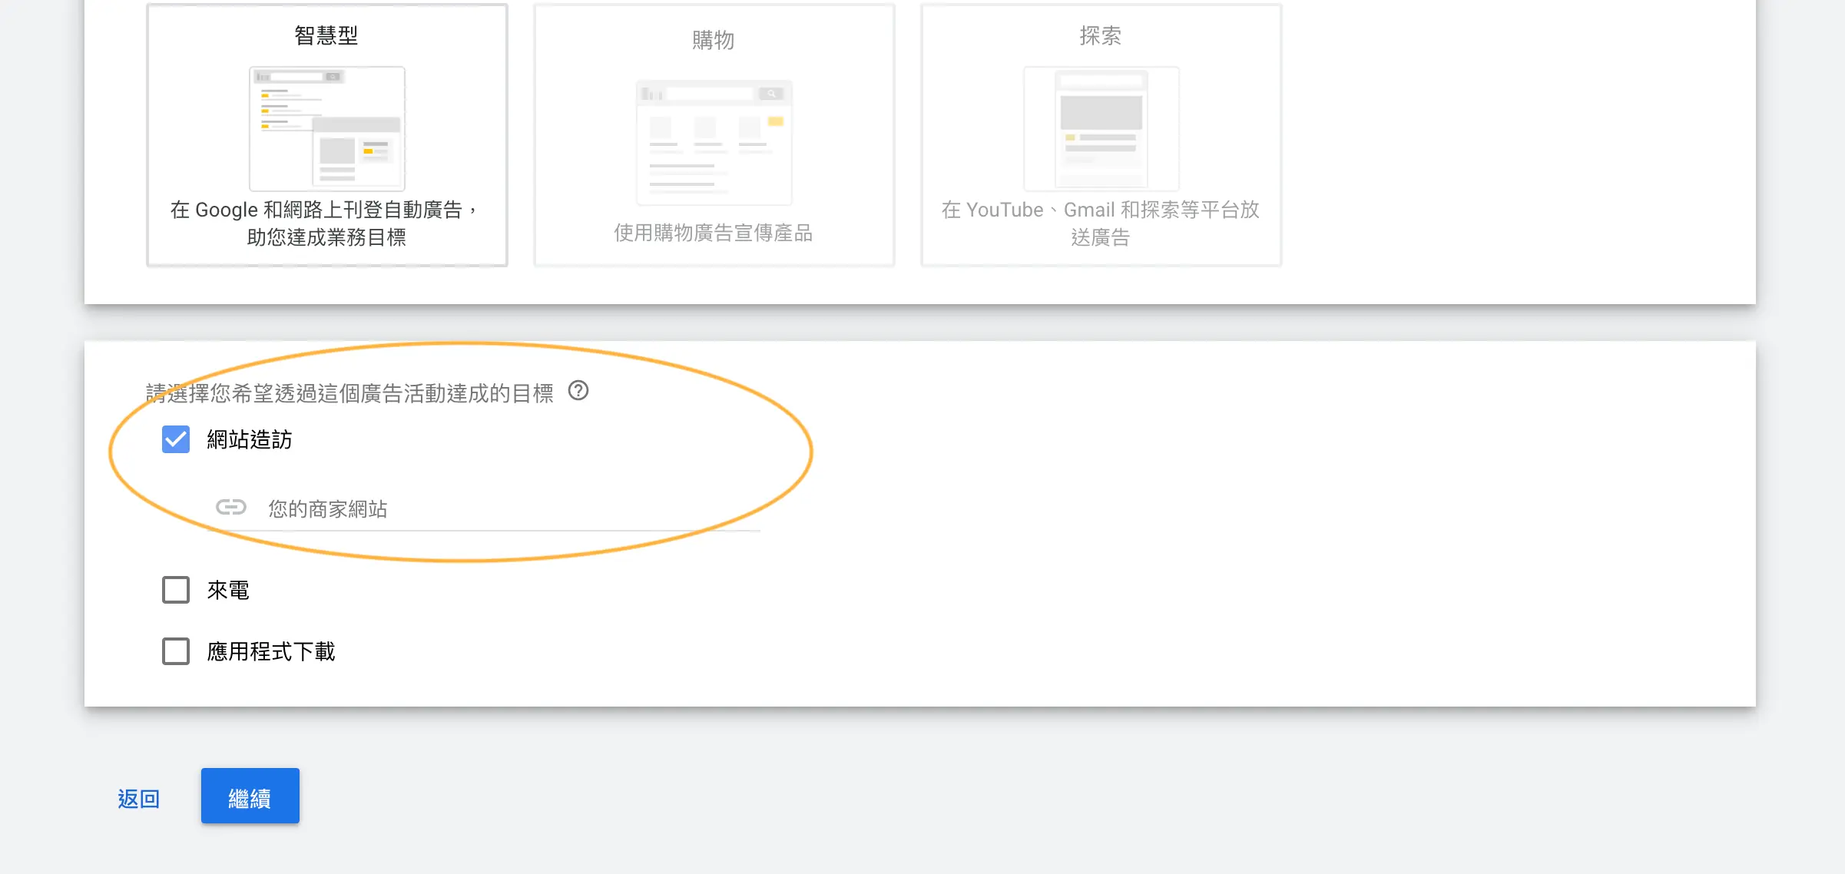Select the 購物 campaign type card
The height and width of the screenshot is (874, 1845).
[x=714, y=135]
